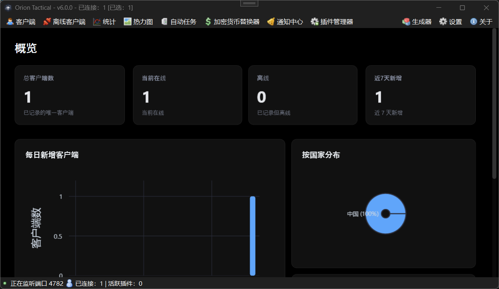Click the window title Orion Tactical v6.0.0
This screenshot has width=499, height=289.
coord(74,8)
